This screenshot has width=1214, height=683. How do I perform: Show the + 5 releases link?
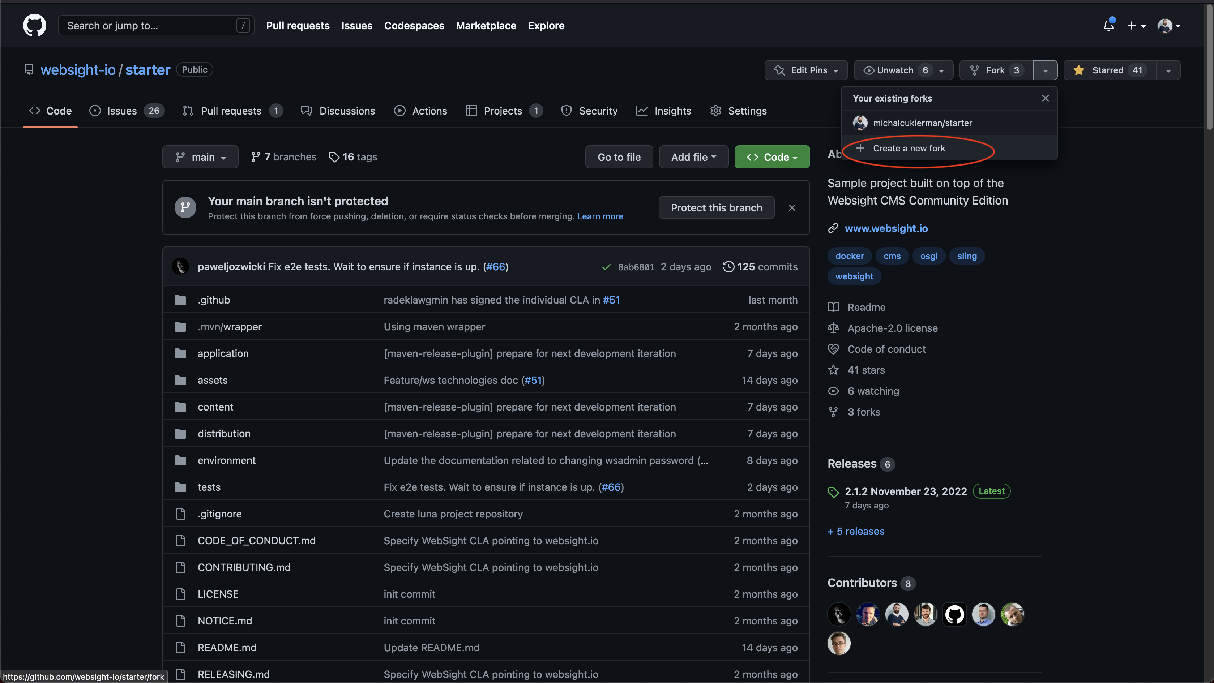click(x=856, y=531)
